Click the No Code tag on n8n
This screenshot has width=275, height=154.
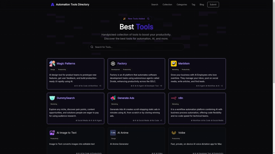[x=206, y=121]
